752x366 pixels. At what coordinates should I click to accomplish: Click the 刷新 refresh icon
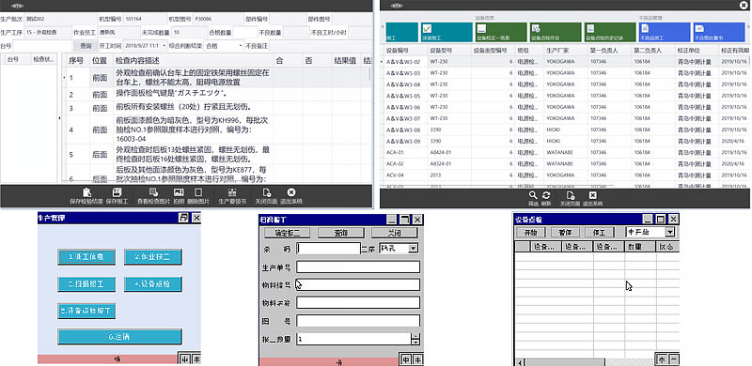pyautogui.click(x=546, y=195)
